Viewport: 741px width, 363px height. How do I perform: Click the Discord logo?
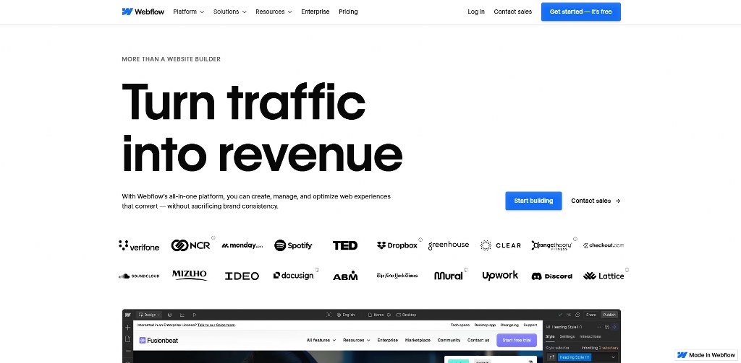coord(551,276)
